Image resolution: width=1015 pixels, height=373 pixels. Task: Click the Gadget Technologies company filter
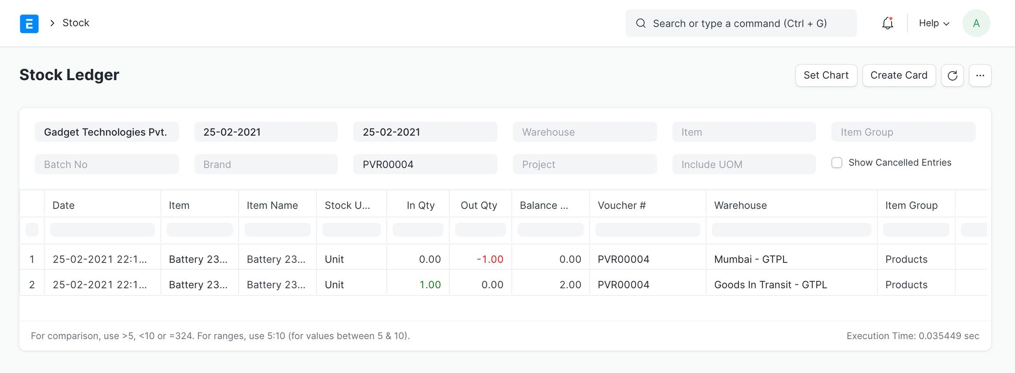coord(106,132)
